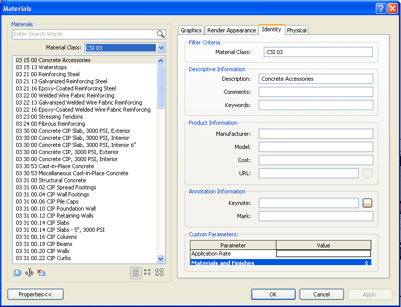Image resolution: width=401 pixels, height=307 pixels.
Task: Click the Duplicate material icon
Action: [x=17, y=273]
